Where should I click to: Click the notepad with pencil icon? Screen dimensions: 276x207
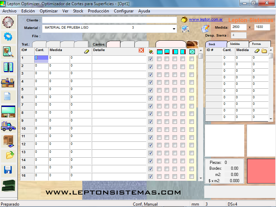pos(205,29)
